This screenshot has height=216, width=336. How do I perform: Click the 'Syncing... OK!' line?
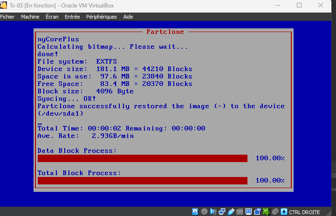click(67, 98)
